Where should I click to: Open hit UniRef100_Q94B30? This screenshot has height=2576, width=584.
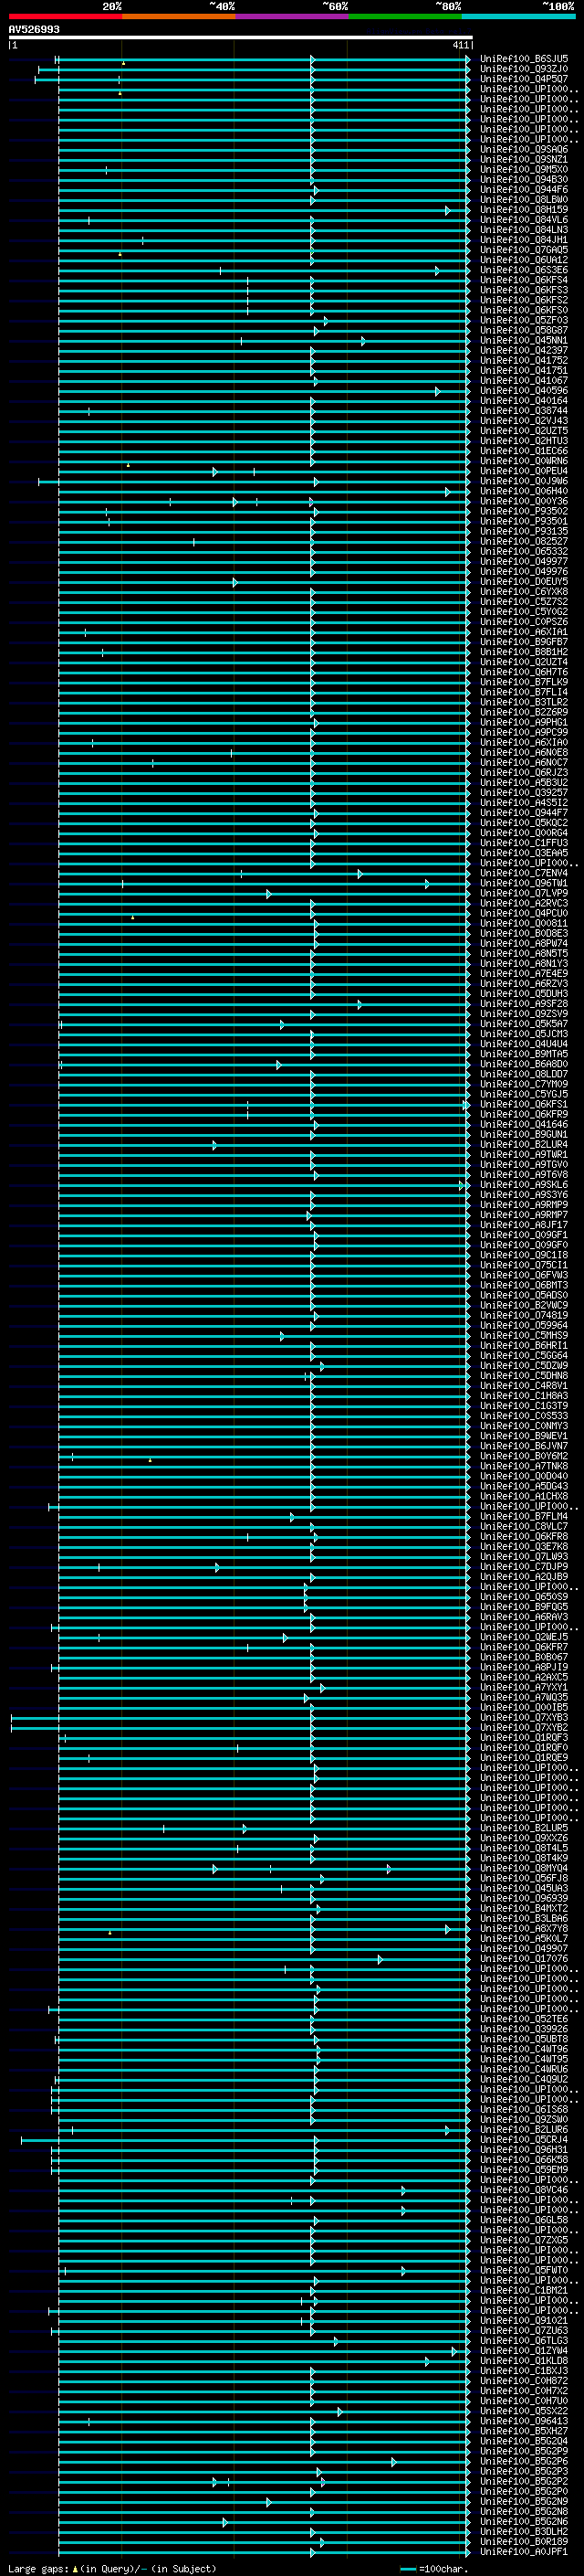[x=524, y=180]
